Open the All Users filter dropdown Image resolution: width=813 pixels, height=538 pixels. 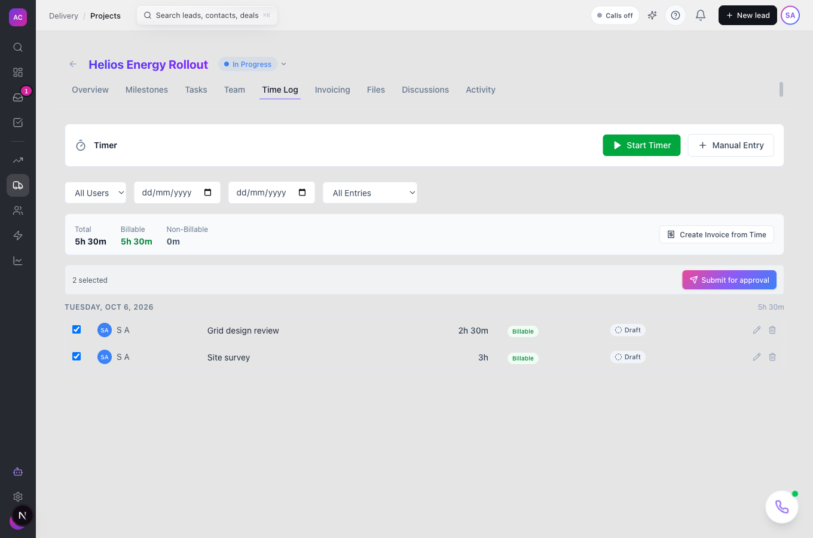pyautogui.click(x=96, y=192)
